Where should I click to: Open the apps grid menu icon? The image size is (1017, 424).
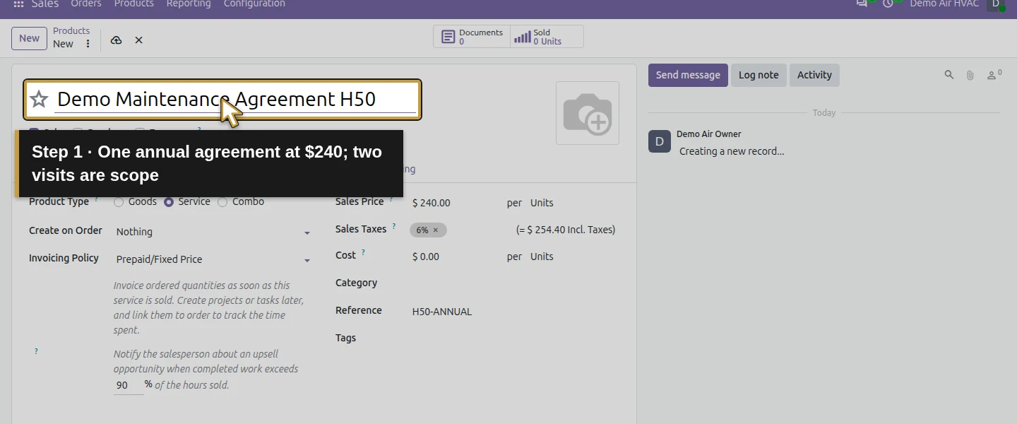point(18,4)
